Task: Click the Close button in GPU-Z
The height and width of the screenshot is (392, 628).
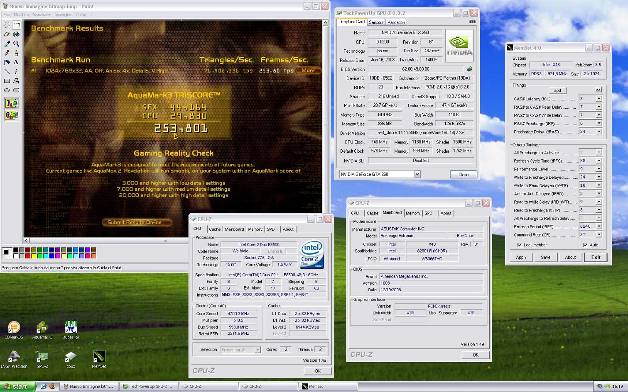Action: 464,175
